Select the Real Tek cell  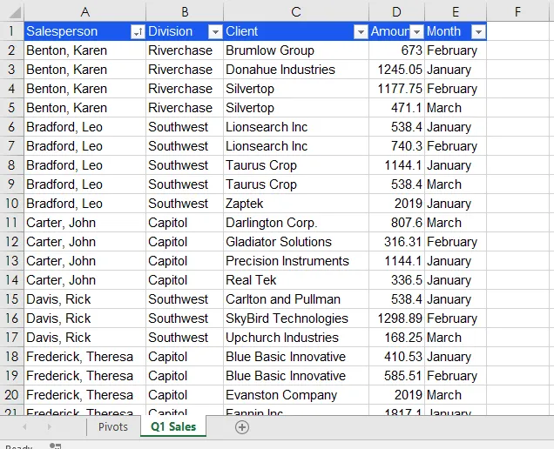(296, 280)
